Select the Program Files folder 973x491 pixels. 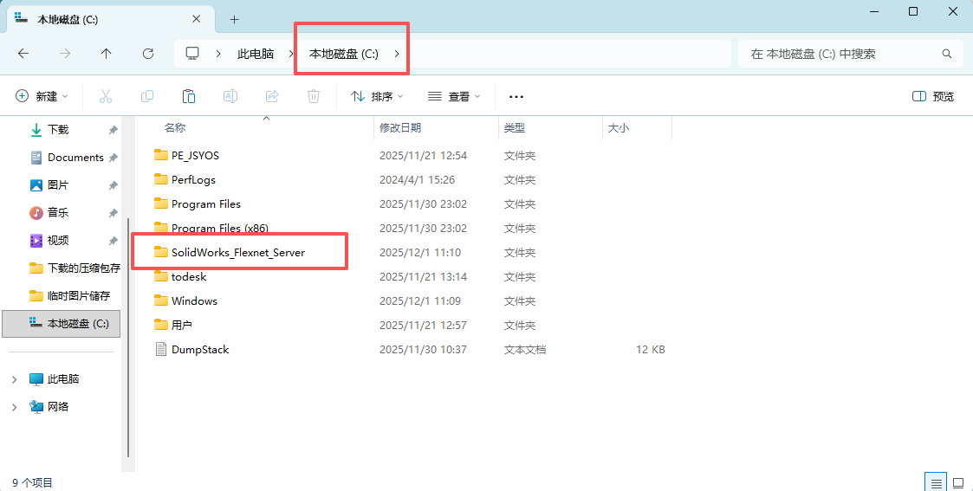pos(206,204)
